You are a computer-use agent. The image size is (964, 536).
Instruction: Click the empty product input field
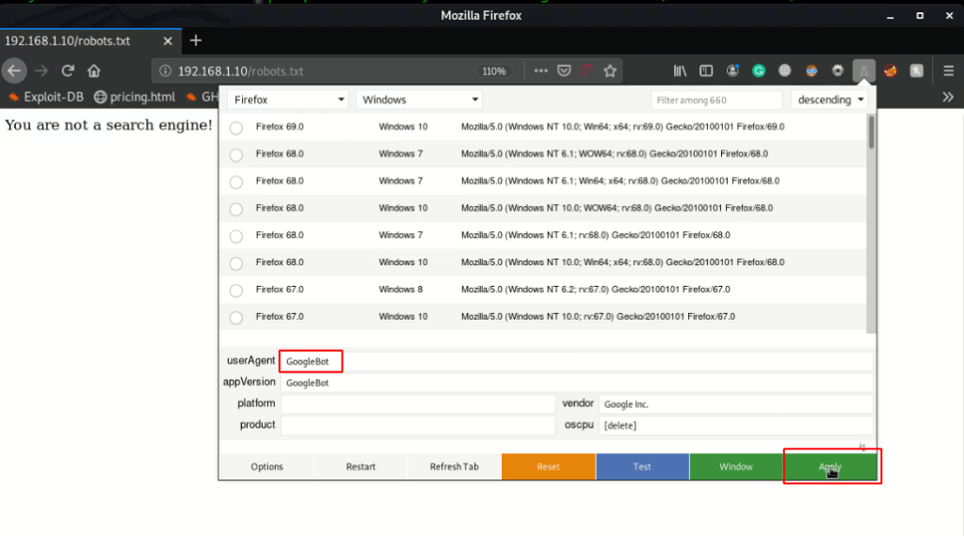[x=417, y=425]
